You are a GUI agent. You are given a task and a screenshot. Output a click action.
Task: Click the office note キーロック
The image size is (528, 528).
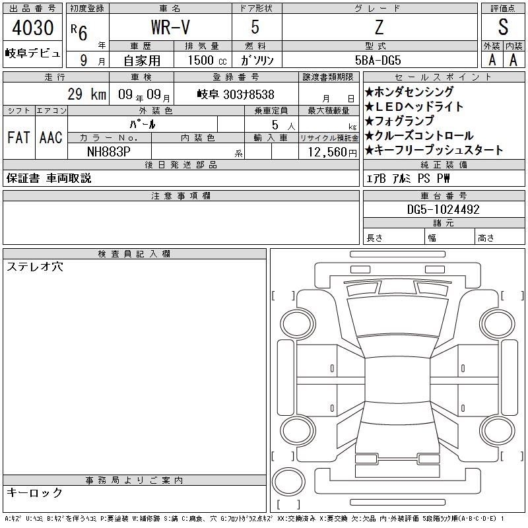(34, 492)
